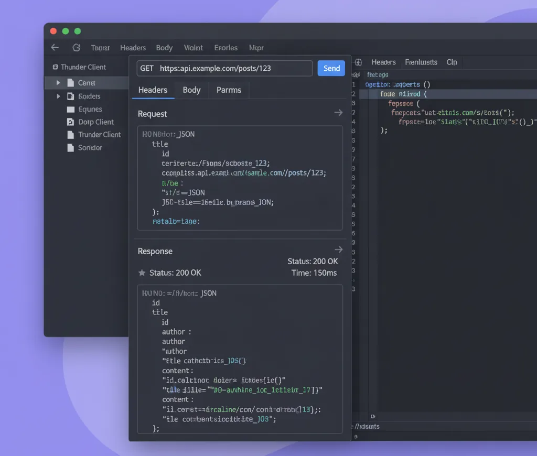Focus the request URL input field
Image resolution: width=537 pixels, height=456 pixels.
(x=224, y=69)
